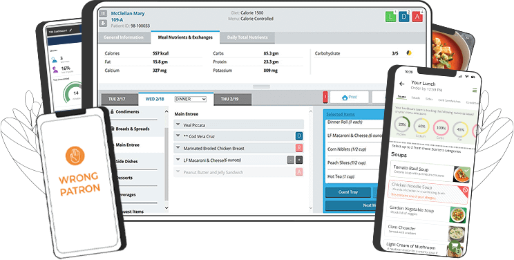Image resolution: width=514 pixels, height=260 pixels.
Task: Click the green L lunch badge
Action: click(390, 17)
